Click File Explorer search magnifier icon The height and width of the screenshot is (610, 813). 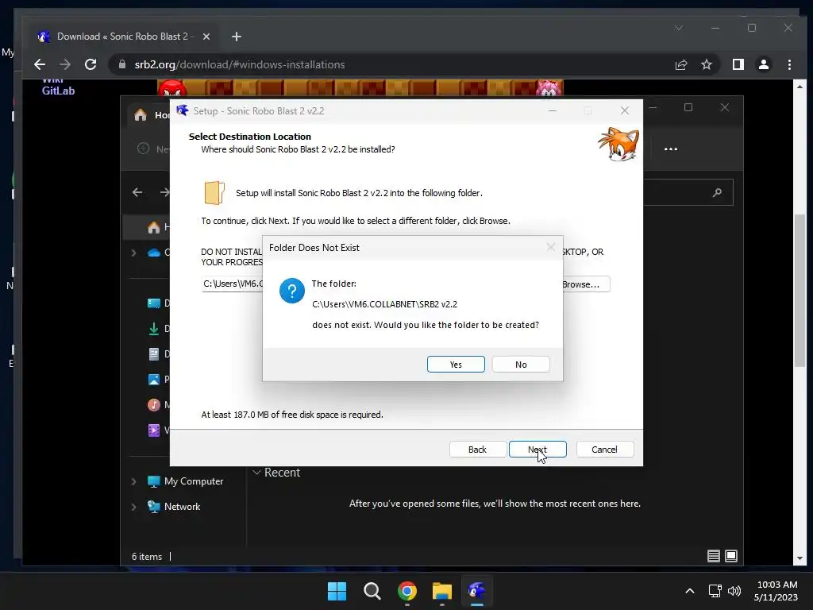click(x=717, y=192)
